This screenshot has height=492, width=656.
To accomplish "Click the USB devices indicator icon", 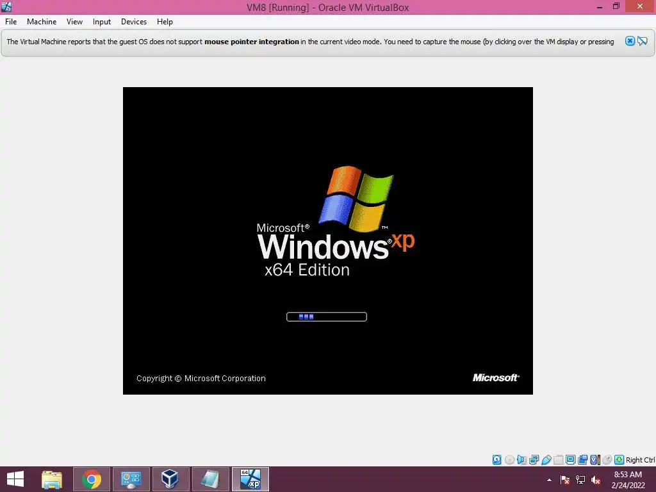I will click(546, 460).
